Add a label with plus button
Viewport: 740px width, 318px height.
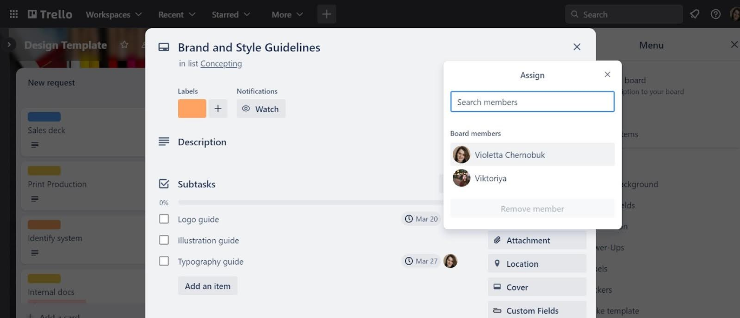[217, 109]
